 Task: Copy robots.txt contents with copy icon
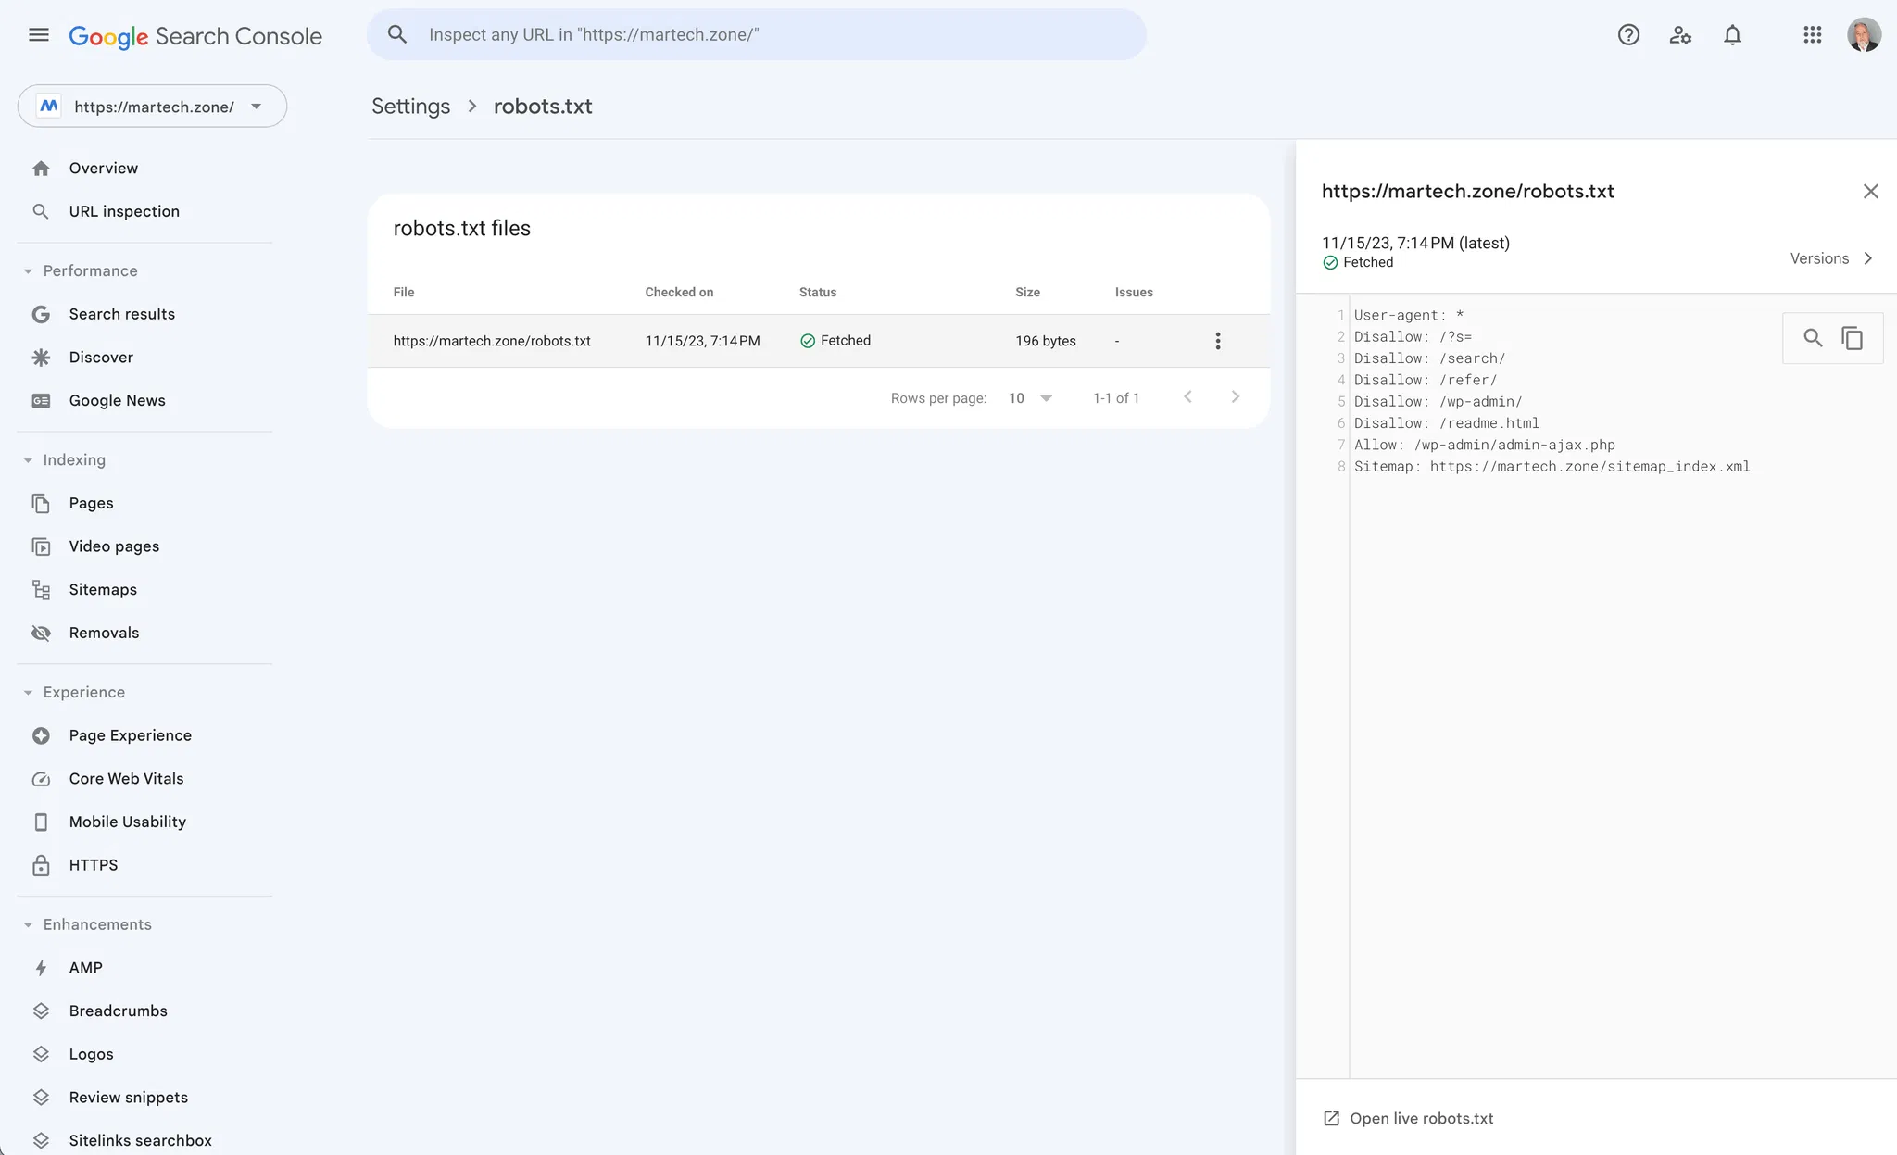[x=1852, y=338]
